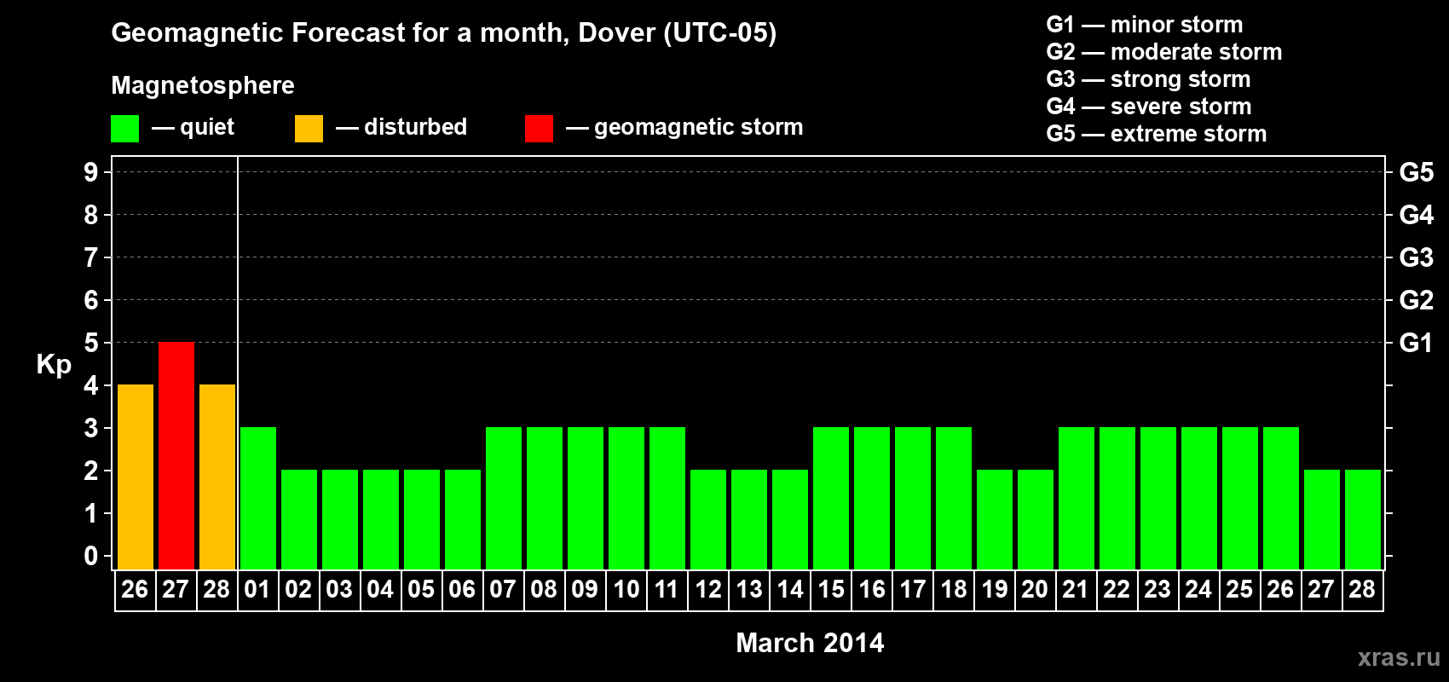Click the '— geomagnetic storm' legend label
Image resolution: width=1449 pixels, height=682 pixels.
pyautogui.click(x=684, y=128)
